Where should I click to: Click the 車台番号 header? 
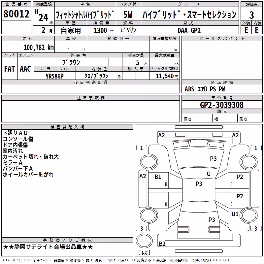222,98
